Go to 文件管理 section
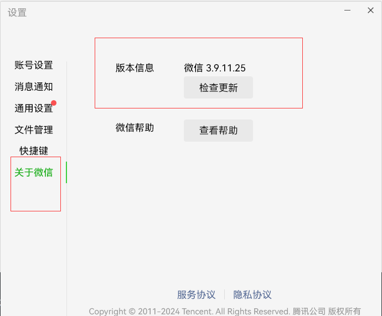Screen dimensions: 382x316 click(x=34, y=130)
